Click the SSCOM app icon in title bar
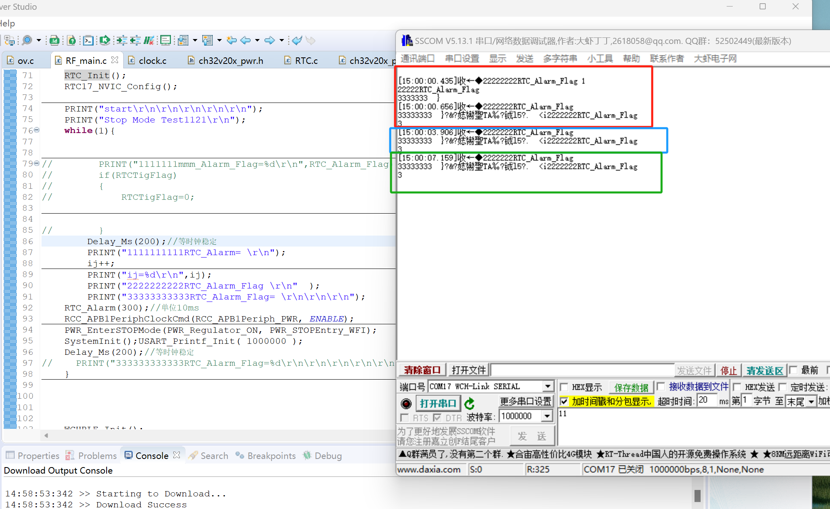The width and height of the screenshot is (830, 509). (x=407, y=41)
